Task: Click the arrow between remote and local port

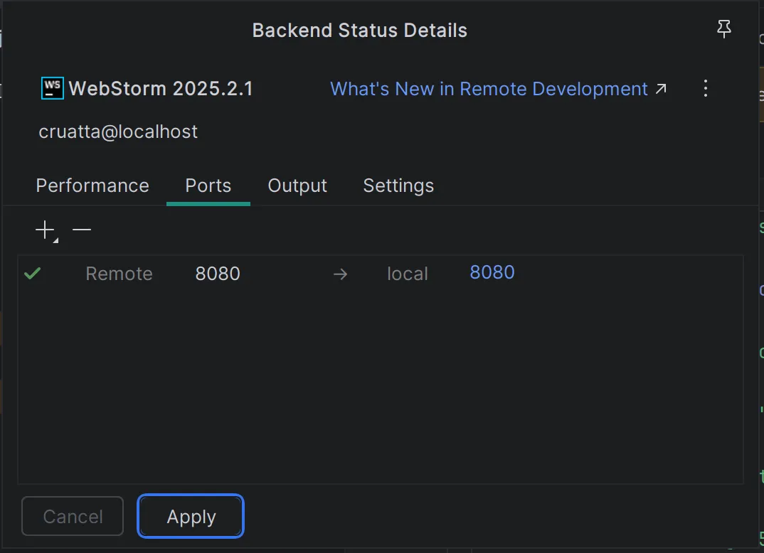Action: 340,274
